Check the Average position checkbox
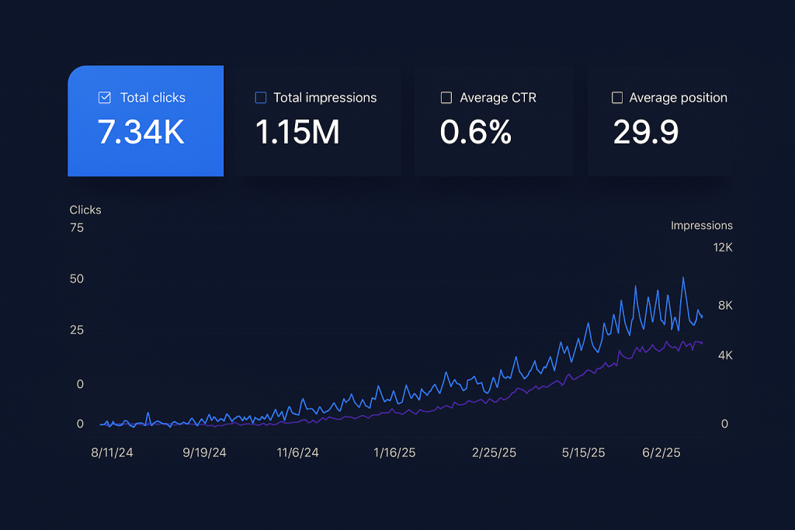This screenshot has width=795, height=530. (617, 98)
